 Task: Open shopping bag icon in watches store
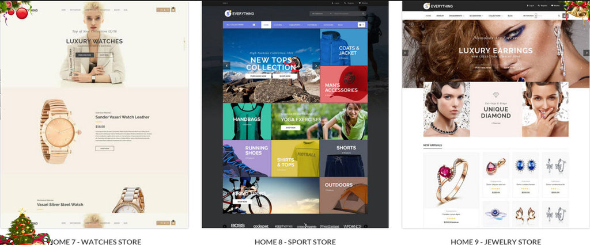click(x=173, y=10)
